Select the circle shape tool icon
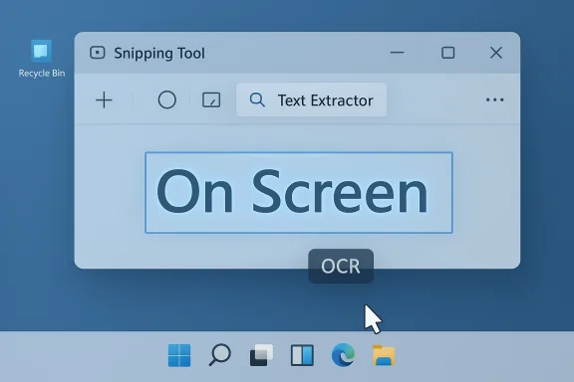Image resolution: width=574 pixels, height=382 pixels. 167,99
